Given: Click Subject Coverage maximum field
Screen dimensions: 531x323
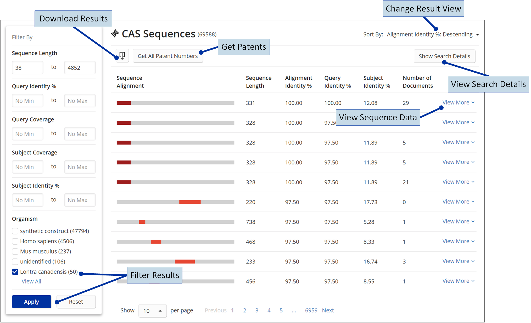Looking at the screenshot, I should click(x=80, y=167).
